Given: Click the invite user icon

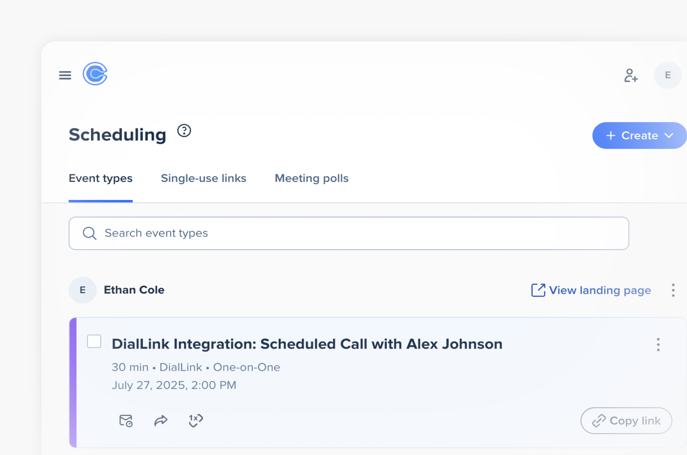Looking at the screenshot, I should (x=630, y=75).
